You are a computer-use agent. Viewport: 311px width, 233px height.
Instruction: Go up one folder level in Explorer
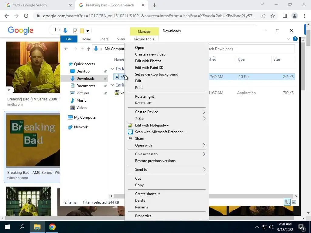pos(88,49)
